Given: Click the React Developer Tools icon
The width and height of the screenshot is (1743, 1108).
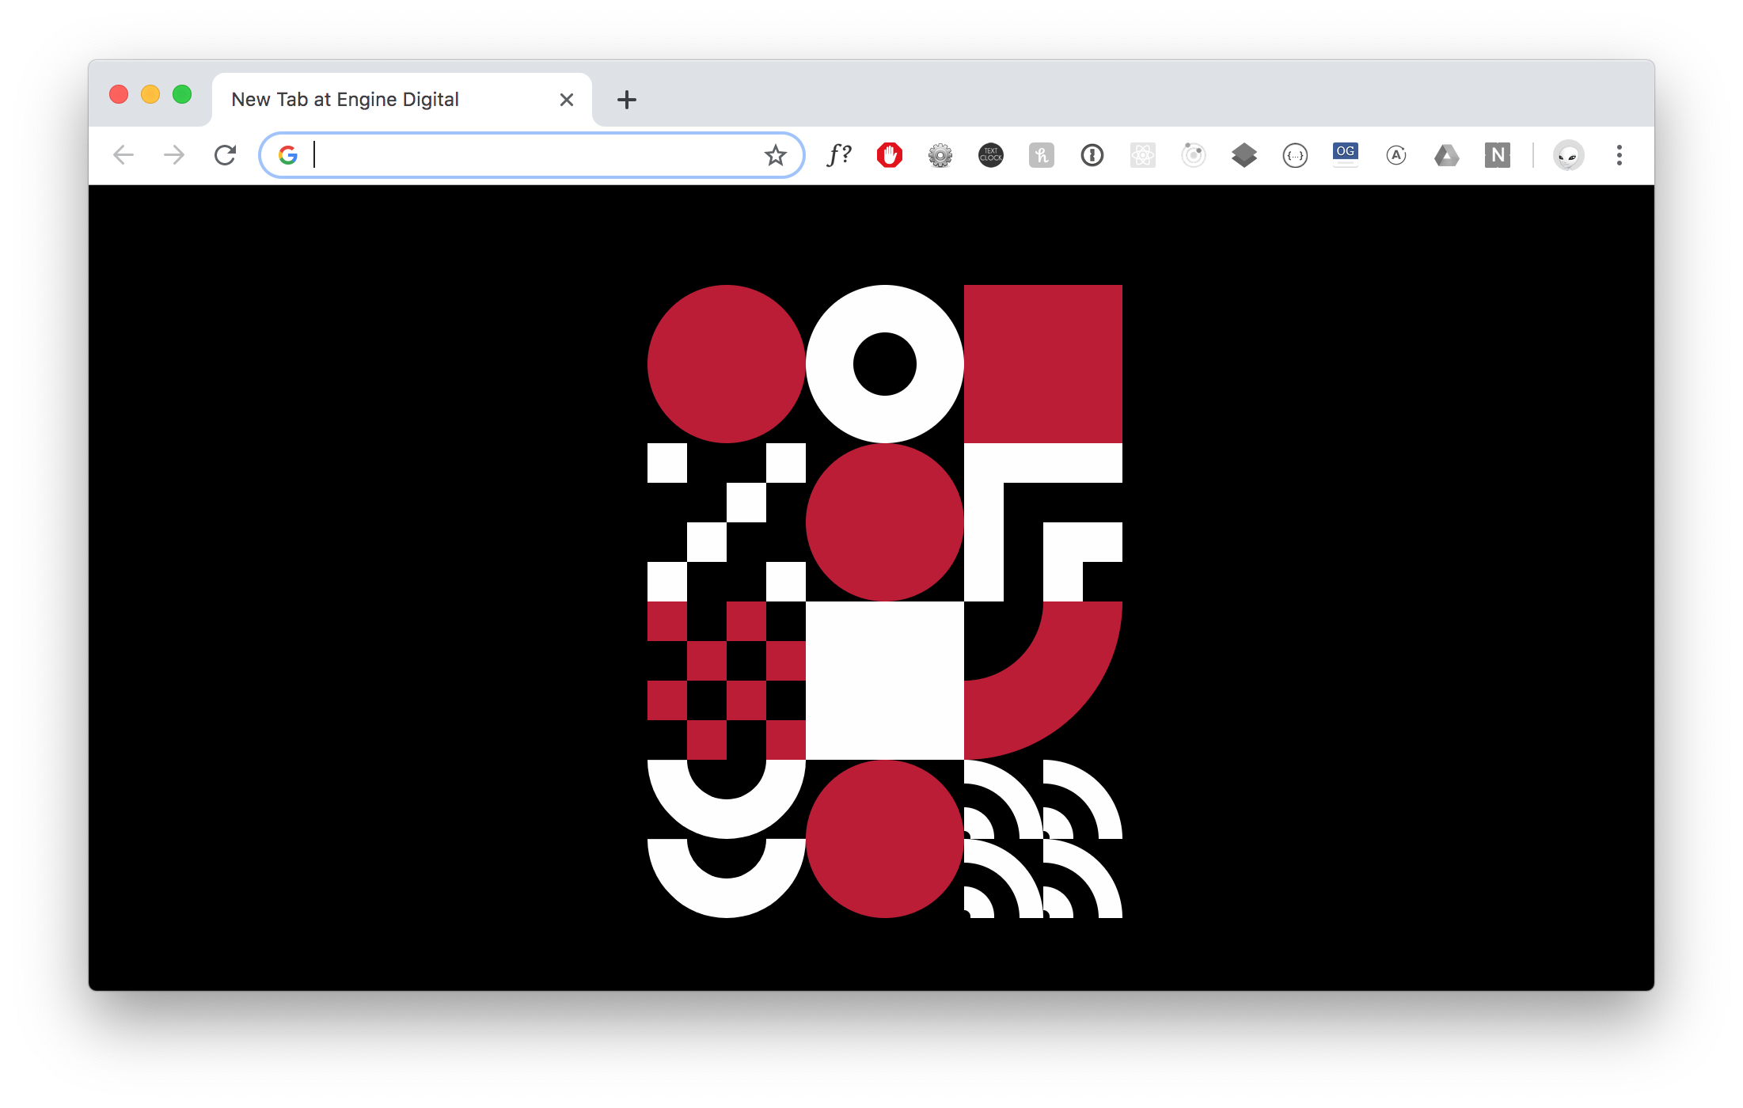Looking at the screenshot, I should coord(1143,155).
